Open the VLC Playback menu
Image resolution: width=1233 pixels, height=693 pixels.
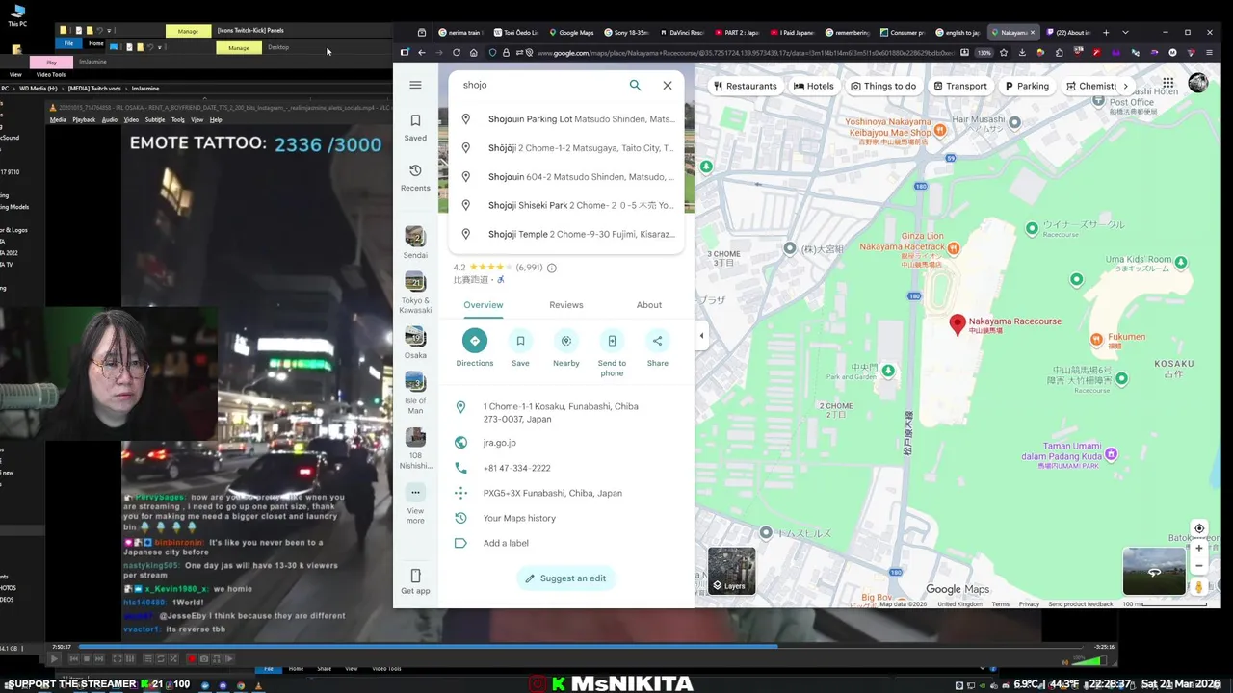84,120
